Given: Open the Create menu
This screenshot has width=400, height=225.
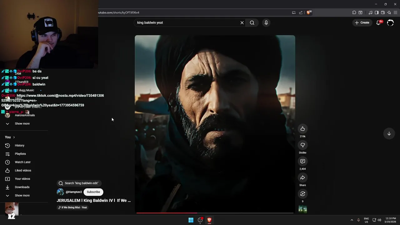Looking at the screenshot, I should point(362,22).
